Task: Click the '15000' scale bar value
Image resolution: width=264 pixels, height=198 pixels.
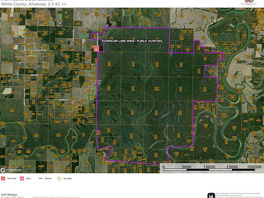Action: [232, 167]
